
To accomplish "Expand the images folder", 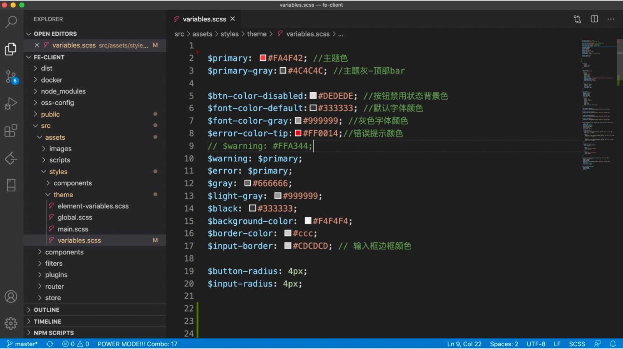I will coord(95,149).
